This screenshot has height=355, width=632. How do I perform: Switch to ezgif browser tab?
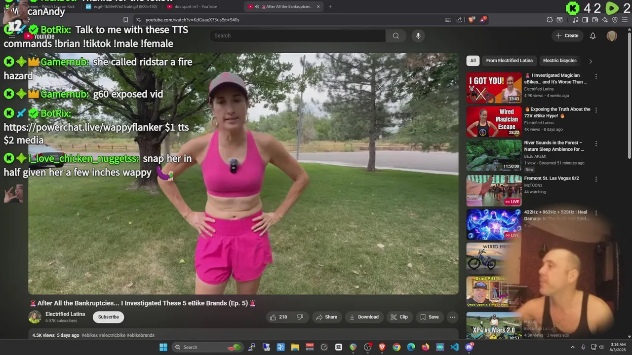tap(121, 6)
